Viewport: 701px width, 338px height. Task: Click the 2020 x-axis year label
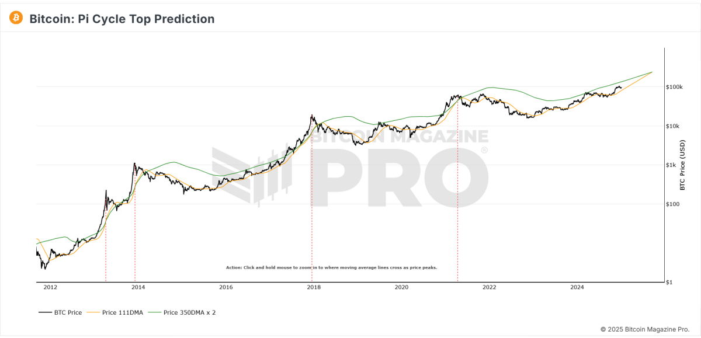pyautogui.click(x=401, y=287)
